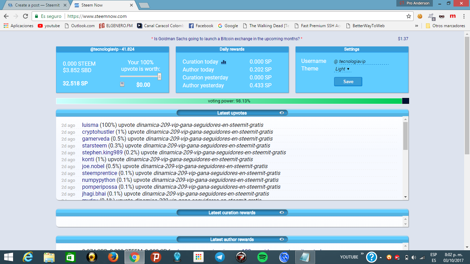
Task: Click the volume icon in the system tray
Action: point(414,257)
